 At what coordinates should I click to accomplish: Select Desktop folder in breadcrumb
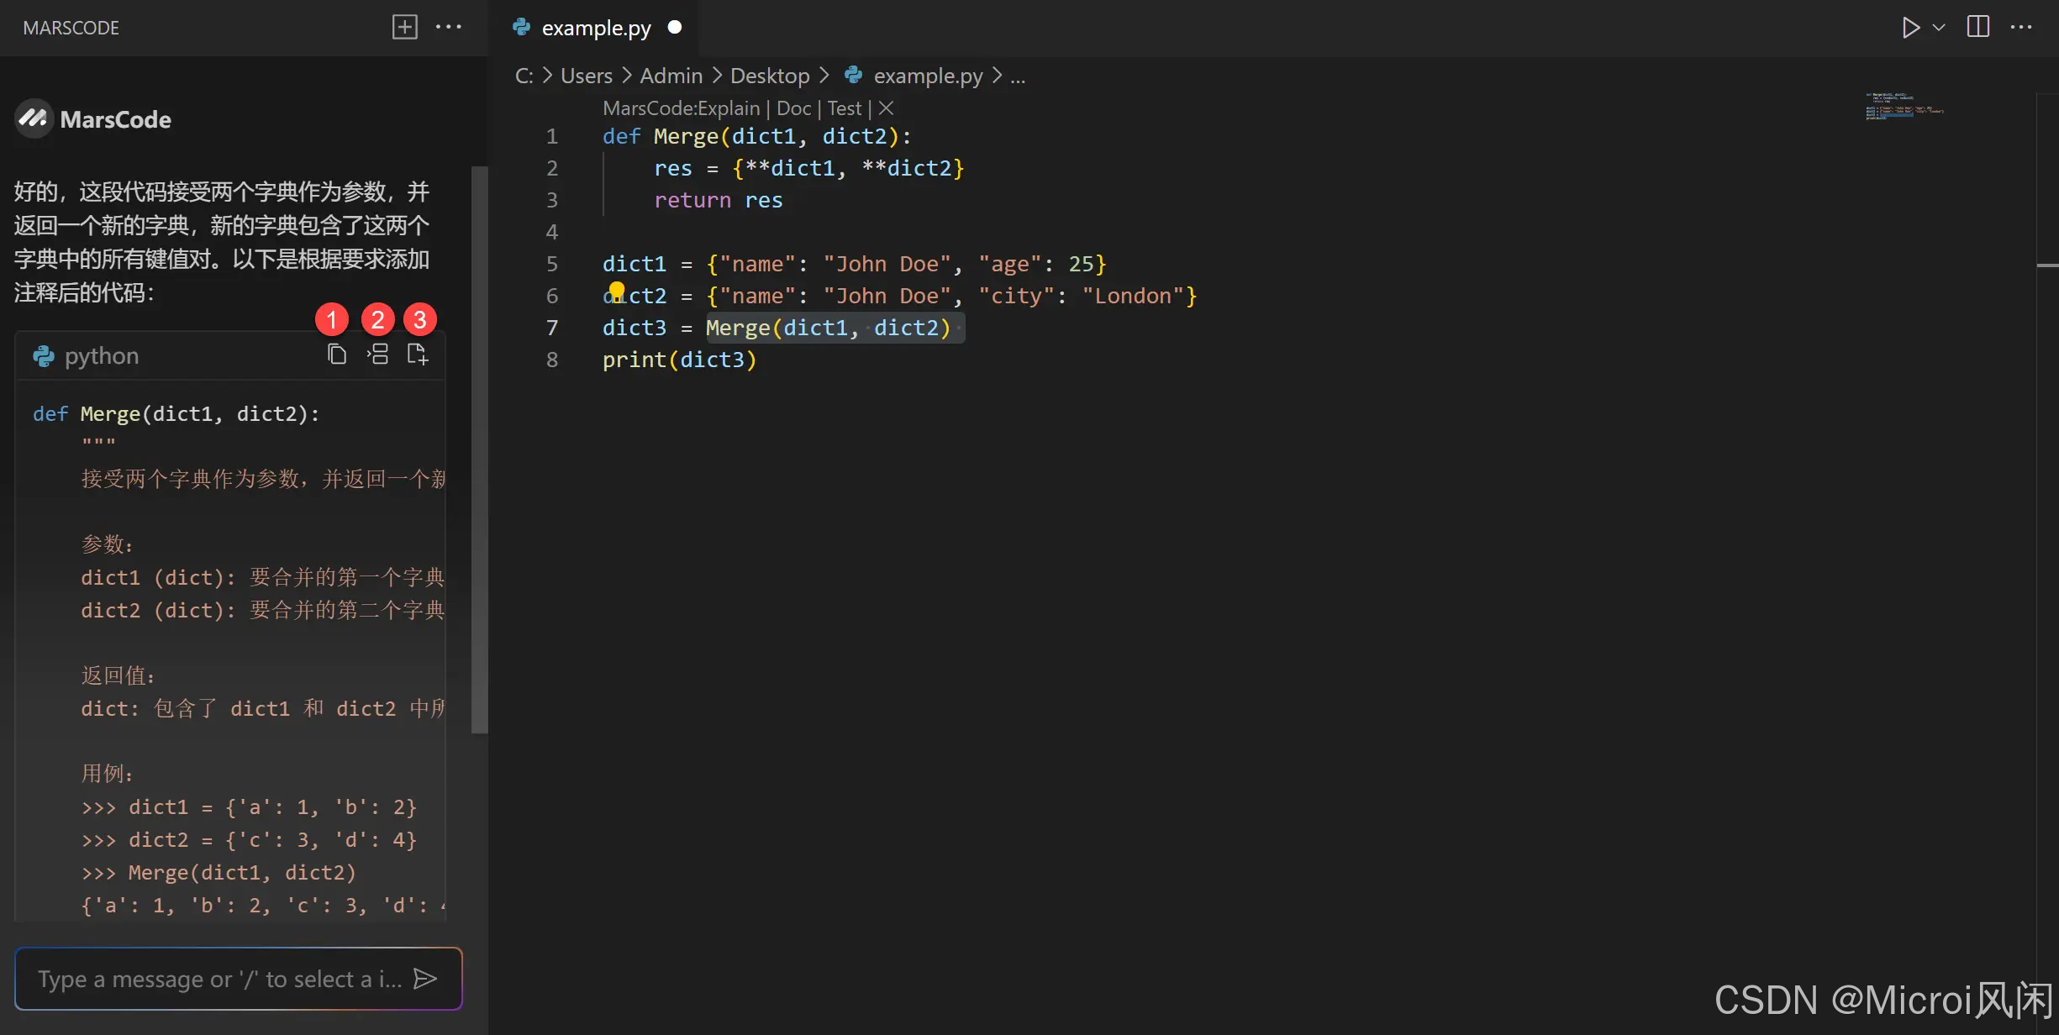click(769, 76)
